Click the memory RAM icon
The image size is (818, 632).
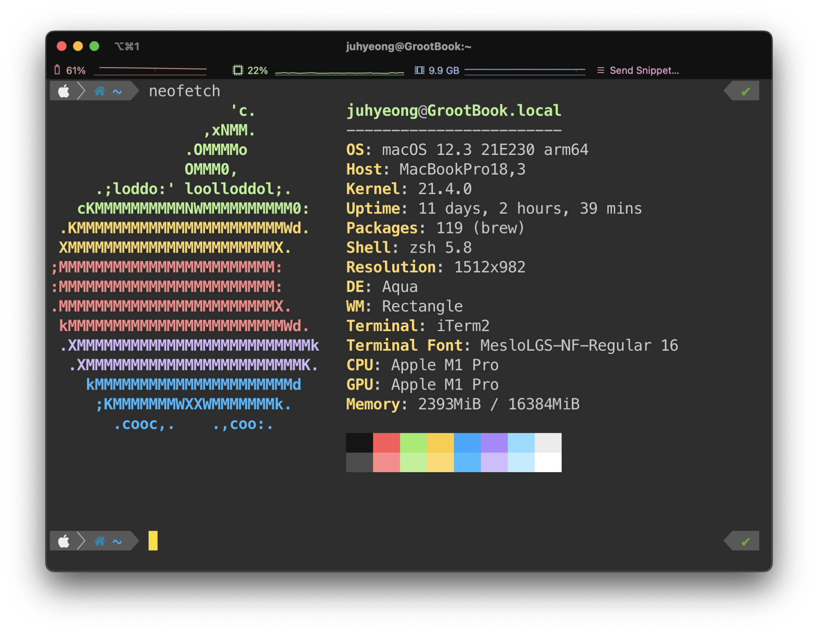tap(419, 70)
